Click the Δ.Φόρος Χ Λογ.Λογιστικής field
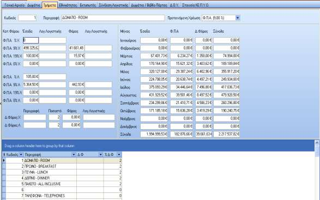 pos(99,117)
